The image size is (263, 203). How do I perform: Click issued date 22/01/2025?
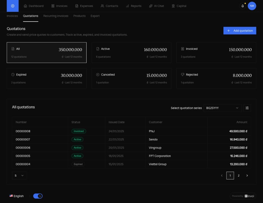coord(116,139)
